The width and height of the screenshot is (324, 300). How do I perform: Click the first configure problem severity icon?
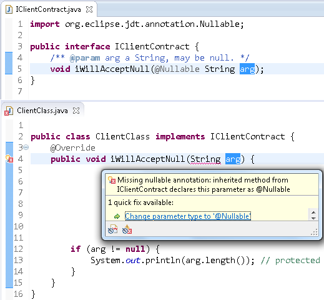tap(112, 229)
